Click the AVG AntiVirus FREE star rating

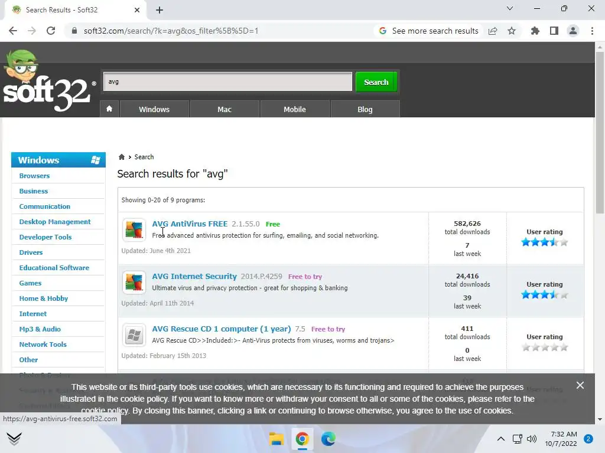point(544,242)
